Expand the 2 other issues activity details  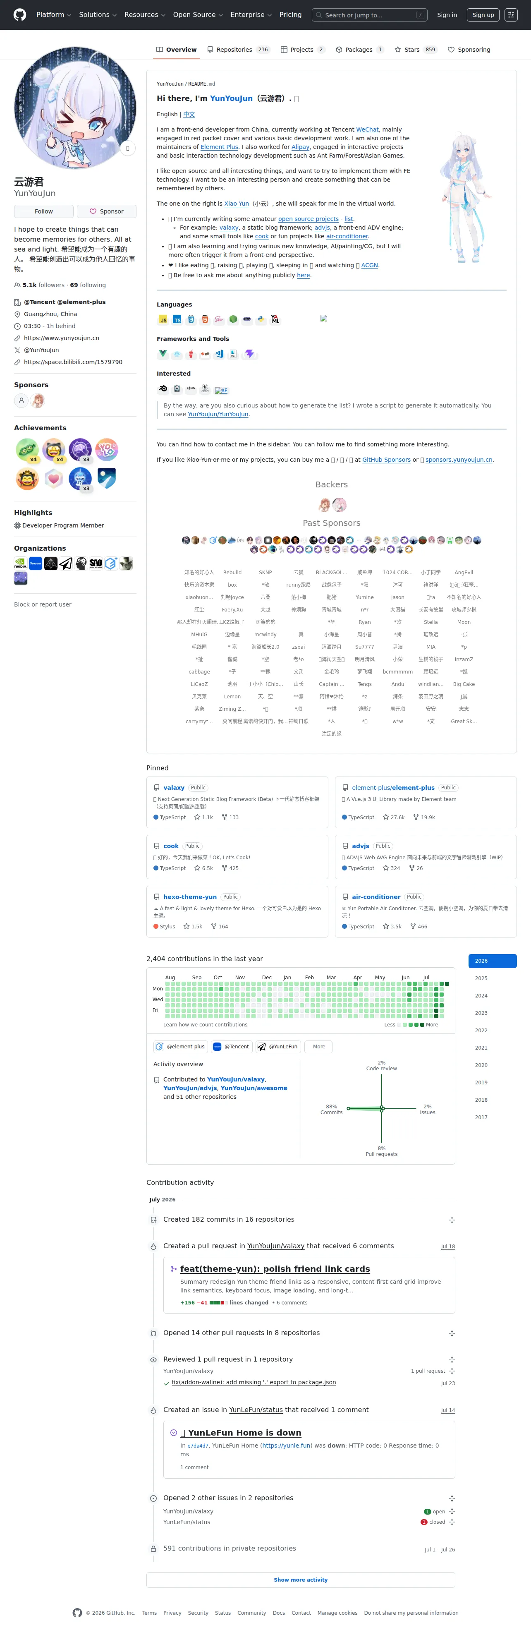point(452,1498)
